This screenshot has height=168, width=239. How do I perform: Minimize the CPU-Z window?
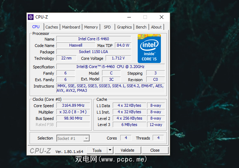[129, 17]
